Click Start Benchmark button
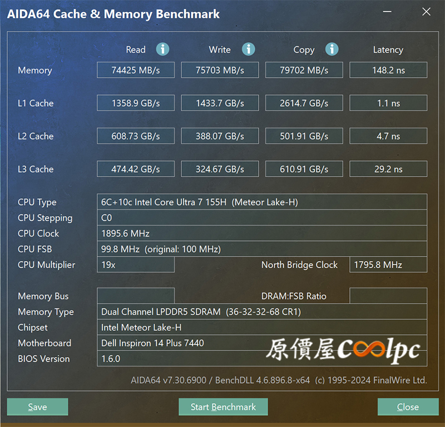Viewport: 445px width, 427px height. 223,406
